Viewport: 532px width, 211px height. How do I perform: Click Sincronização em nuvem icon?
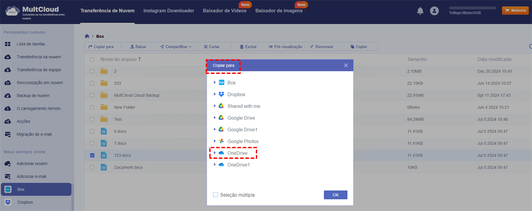pos(8,83)
